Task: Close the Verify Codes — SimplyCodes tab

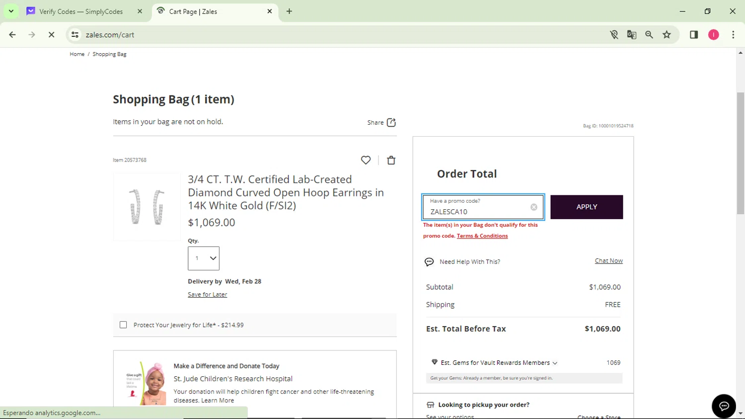Action: click(x=140, y=11)
